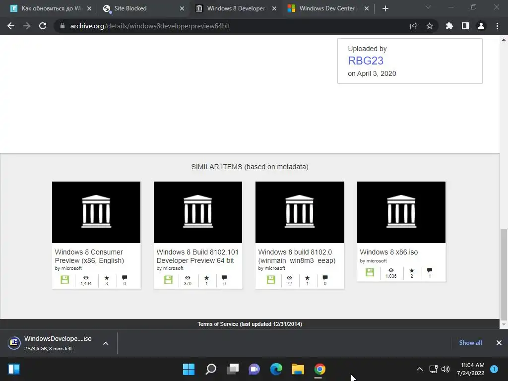
Task: Close the Site Blocked tab
Action: (182, 8)
